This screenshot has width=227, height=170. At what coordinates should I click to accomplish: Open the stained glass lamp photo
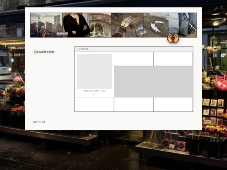click(x=127, y=25)
